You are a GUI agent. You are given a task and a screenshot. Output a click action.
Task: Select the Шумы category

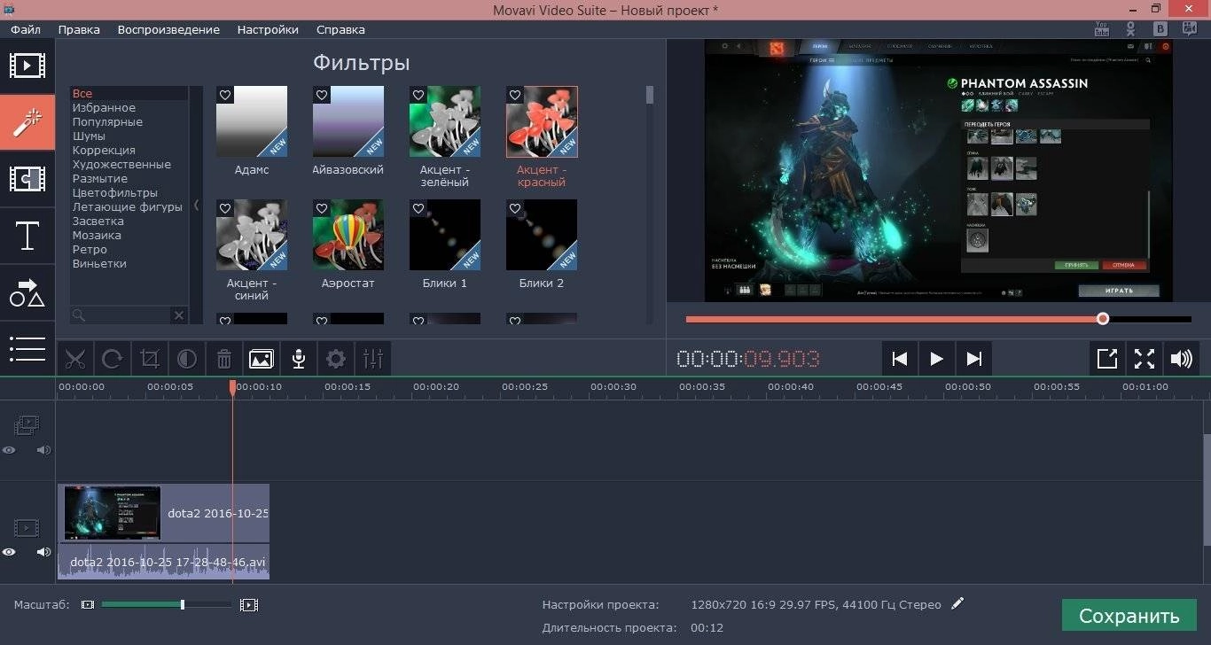pyautogui.click(x=89, y=136)
